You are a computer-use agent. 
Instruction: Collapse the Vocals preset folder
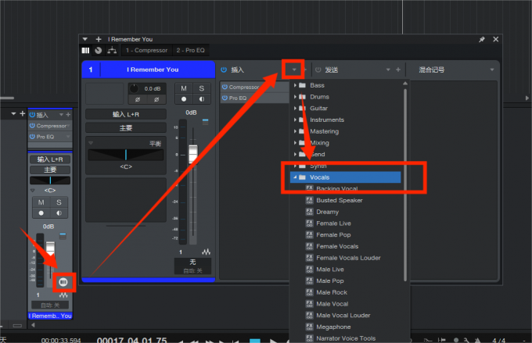tap(295, 177)
